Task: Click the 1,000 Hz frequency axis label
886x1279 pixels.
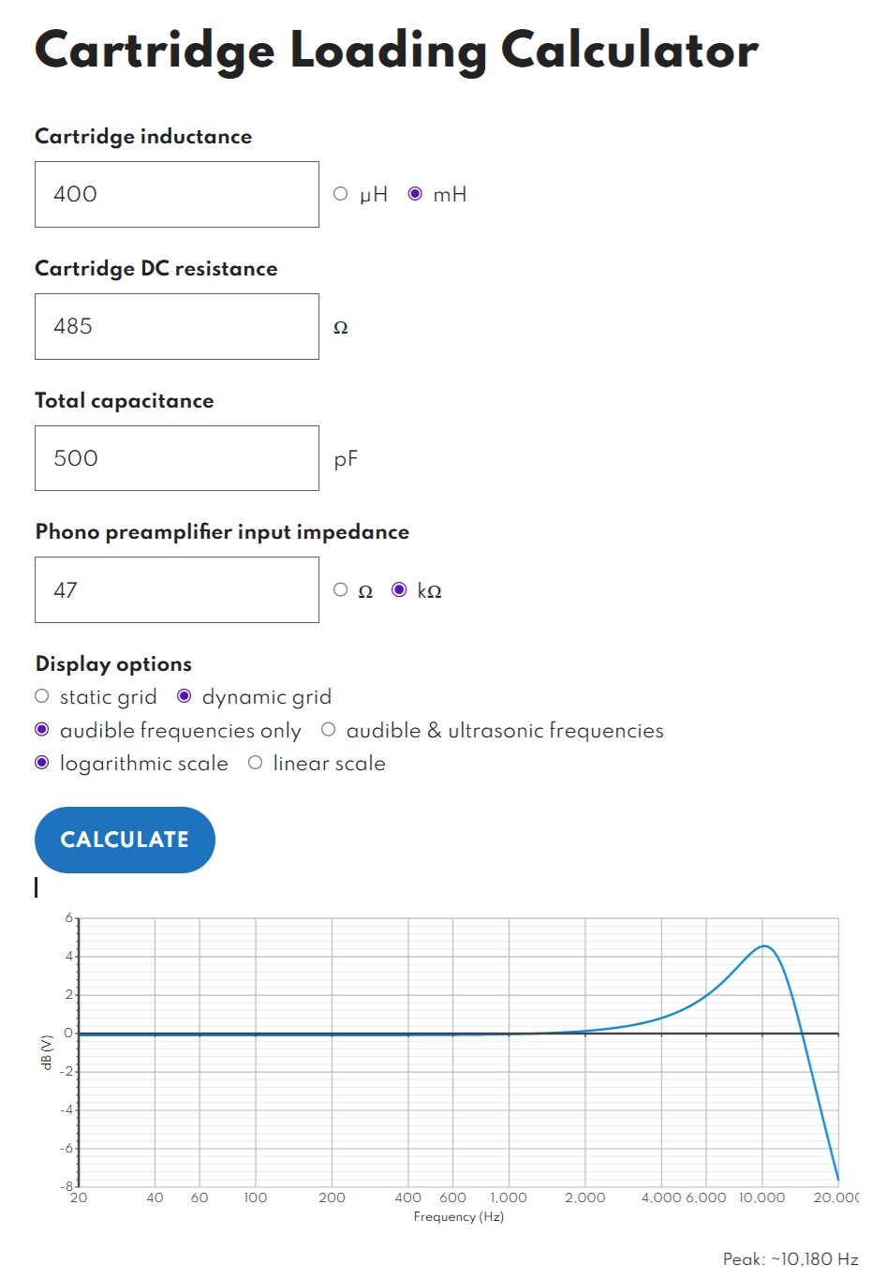Action: [x=509, y=1197]
